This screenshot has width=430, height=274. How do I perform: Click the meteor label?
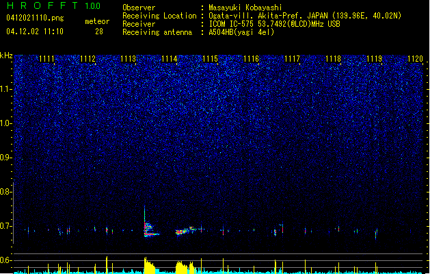[x=97, y=21]
